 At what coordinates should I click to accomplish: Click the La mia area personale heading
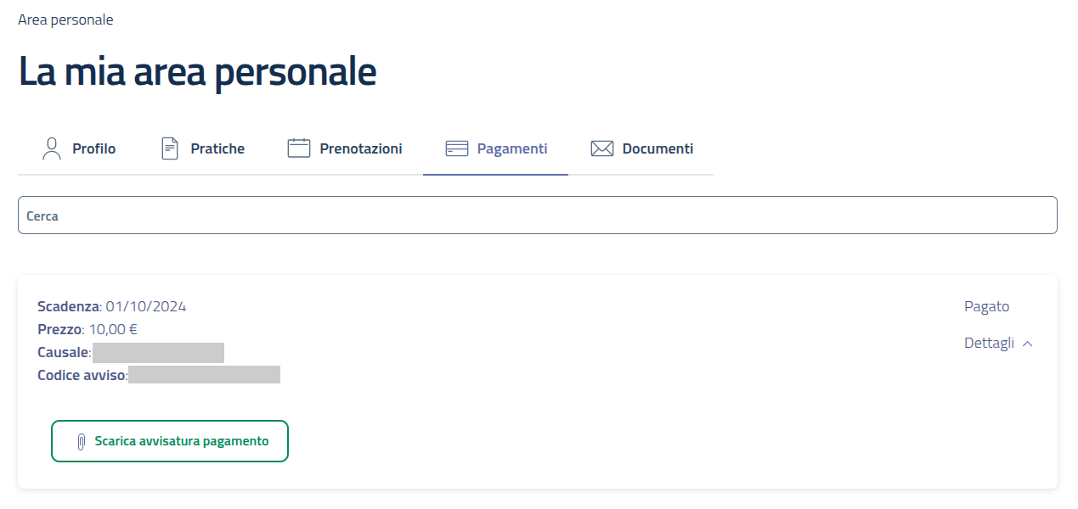tap(197, 73)
